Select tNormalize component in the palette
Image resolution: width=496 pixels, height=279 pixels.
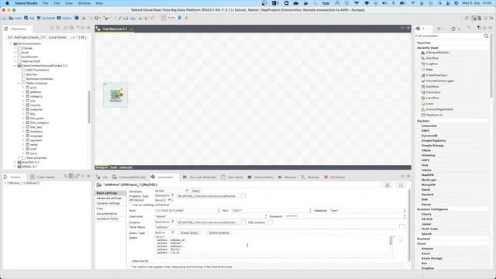pyautogui.click(x=433, y=92)
